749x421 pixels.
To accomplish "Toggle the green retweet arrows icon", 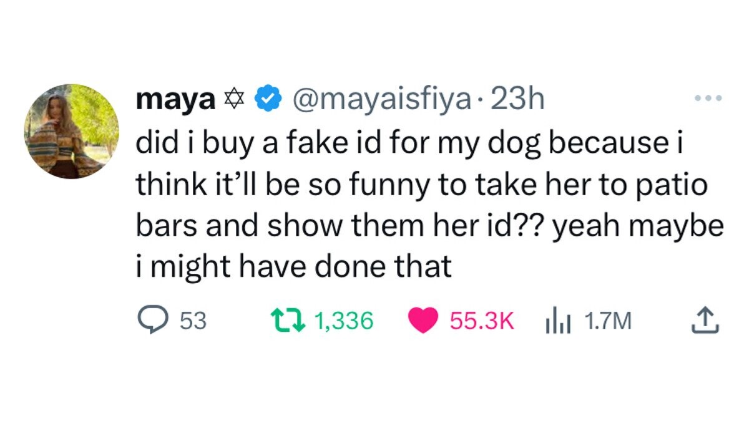I will (x=288, y=321).
